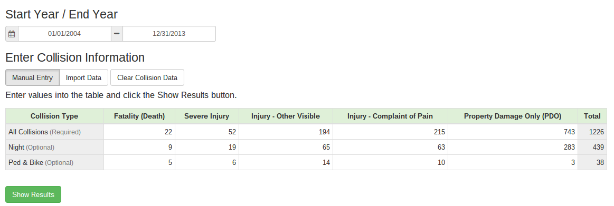This screenshot has width=614, height=206.
Task: Click All Collisions Other Visible cell 194
Action: [286, 132]
